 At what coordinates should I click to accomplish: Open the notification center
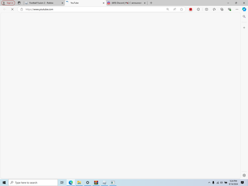click(x=243, y=183)
